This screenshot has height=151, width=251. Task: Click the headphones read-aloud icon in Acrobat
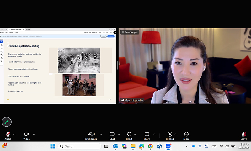(x=100, y=33)
